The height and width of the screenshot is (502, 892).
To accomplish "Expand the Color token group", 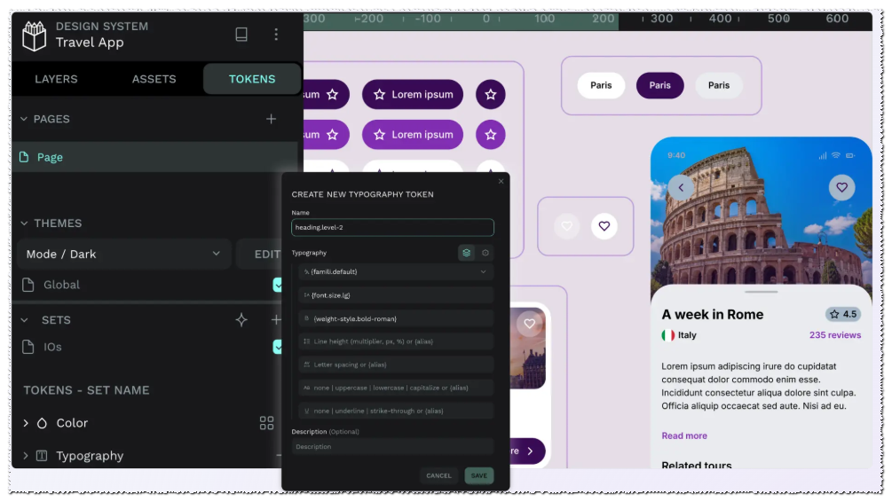I will (26, 423).
